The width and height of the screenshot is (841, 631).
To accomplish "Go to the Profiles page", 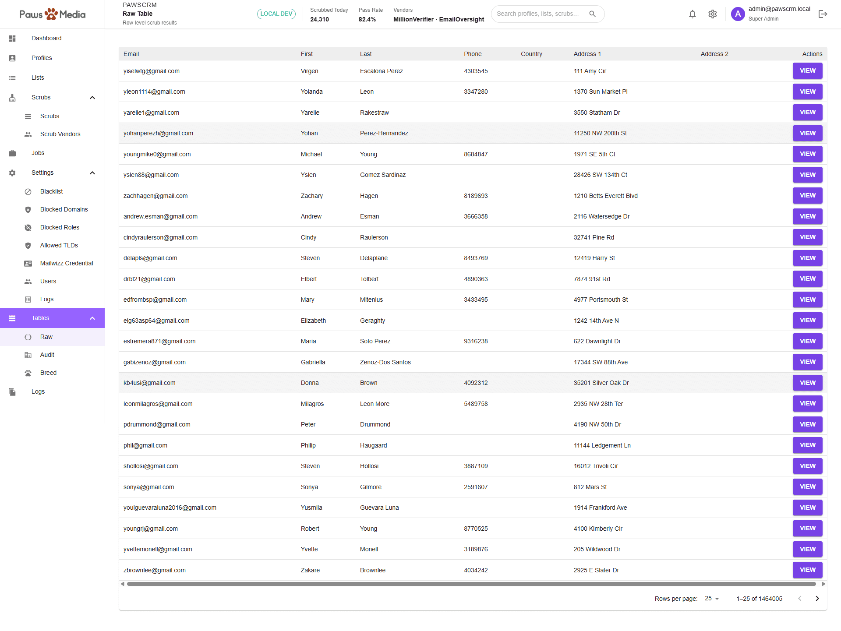I will [42, 58].
